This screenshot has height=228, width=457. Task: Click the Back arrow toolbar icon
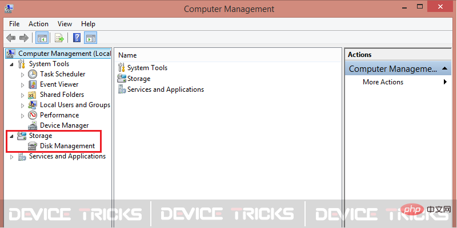click(11, 38)
